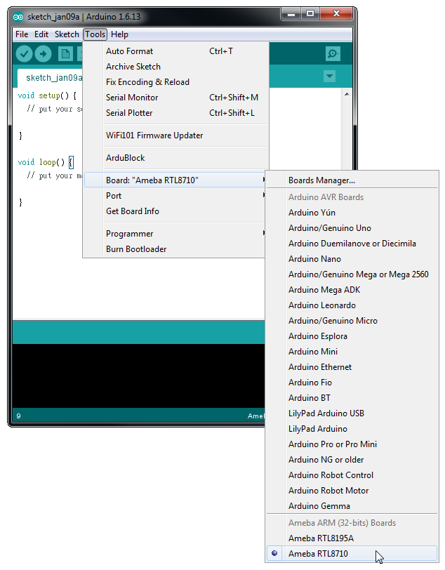This screenshot has height=570, width=445.
Task: Expand the Programmer submenu
Action: [175, 234]
